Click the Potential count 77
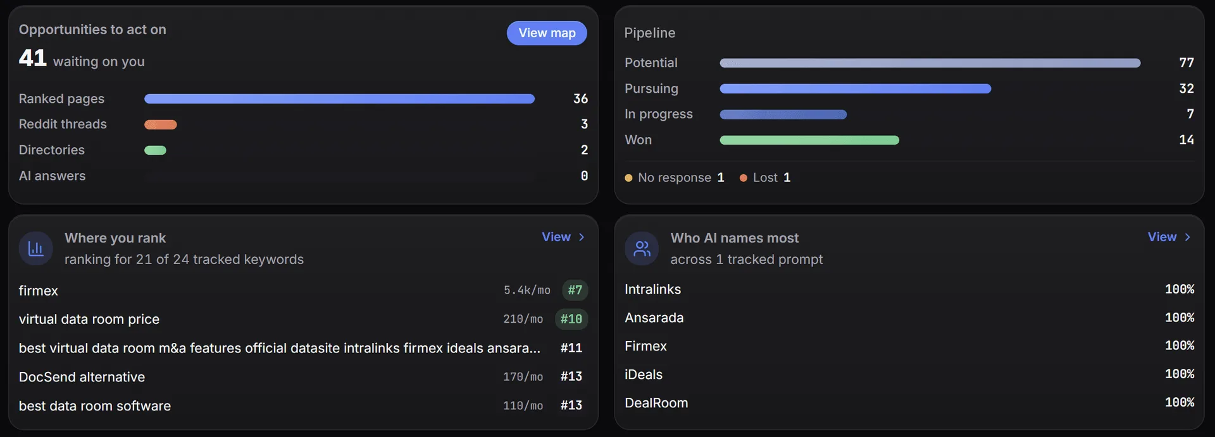 pyautogui.click(x=1187, y=63)
